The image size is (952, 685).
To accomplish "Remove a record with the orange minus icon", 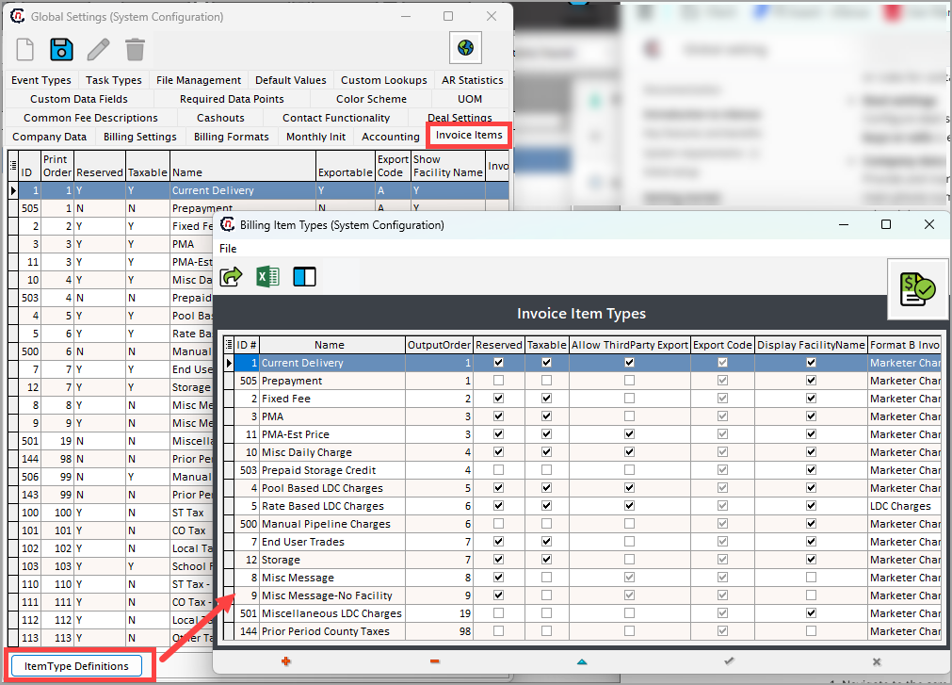I will (434, 661).
